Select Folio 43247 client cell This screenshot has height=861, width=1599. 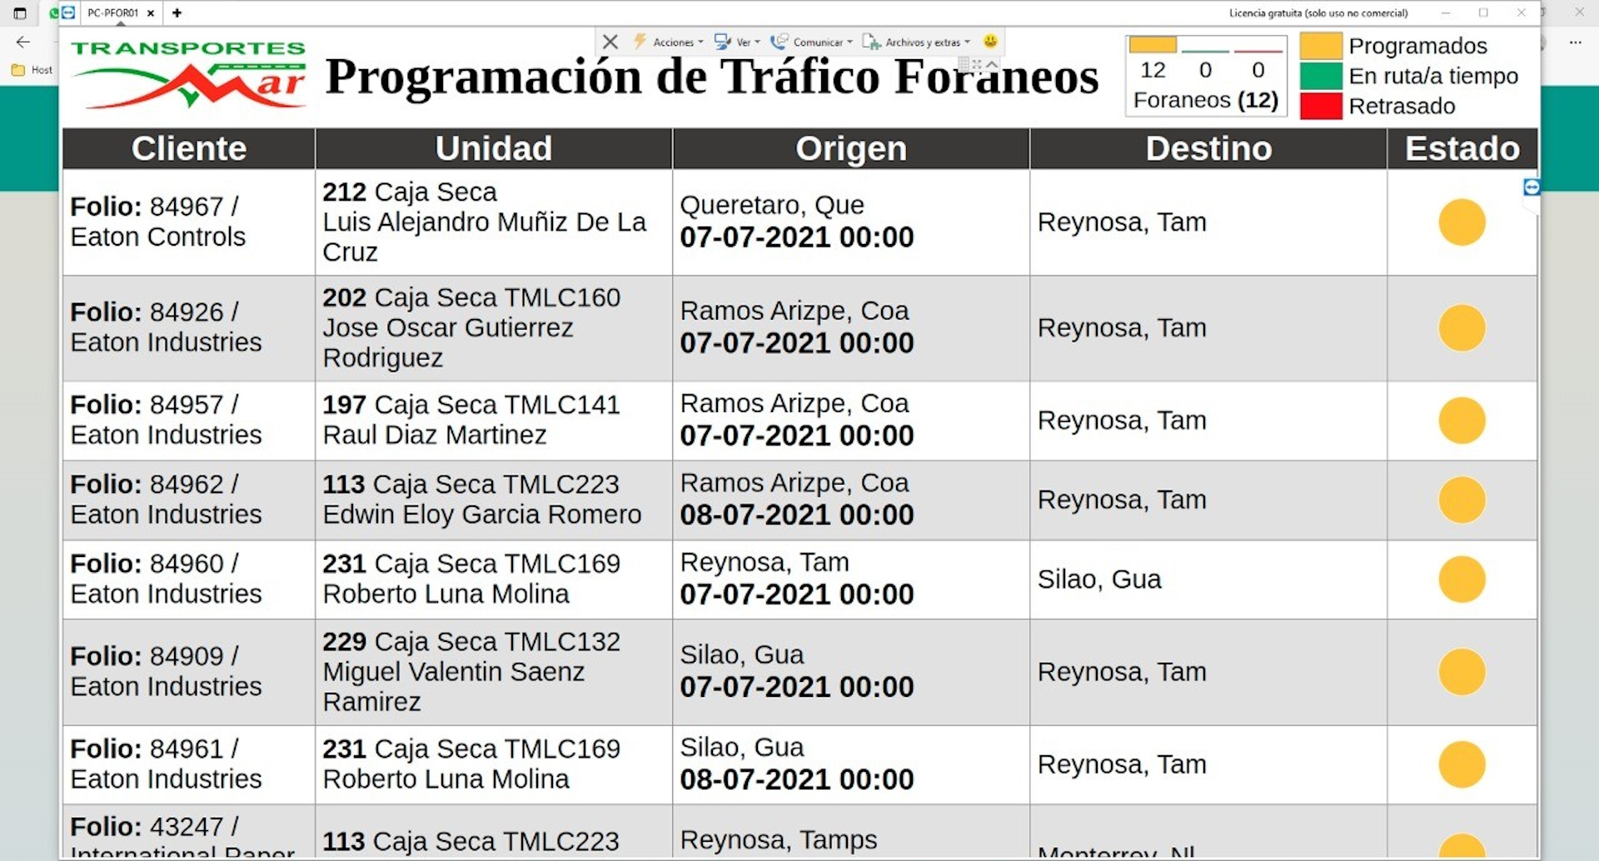(x=189, y=833)
